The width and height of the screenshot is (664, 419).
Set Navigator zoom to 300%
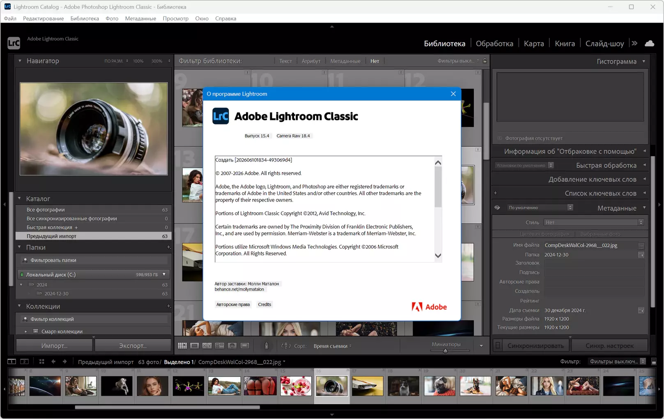pos(157,61)
